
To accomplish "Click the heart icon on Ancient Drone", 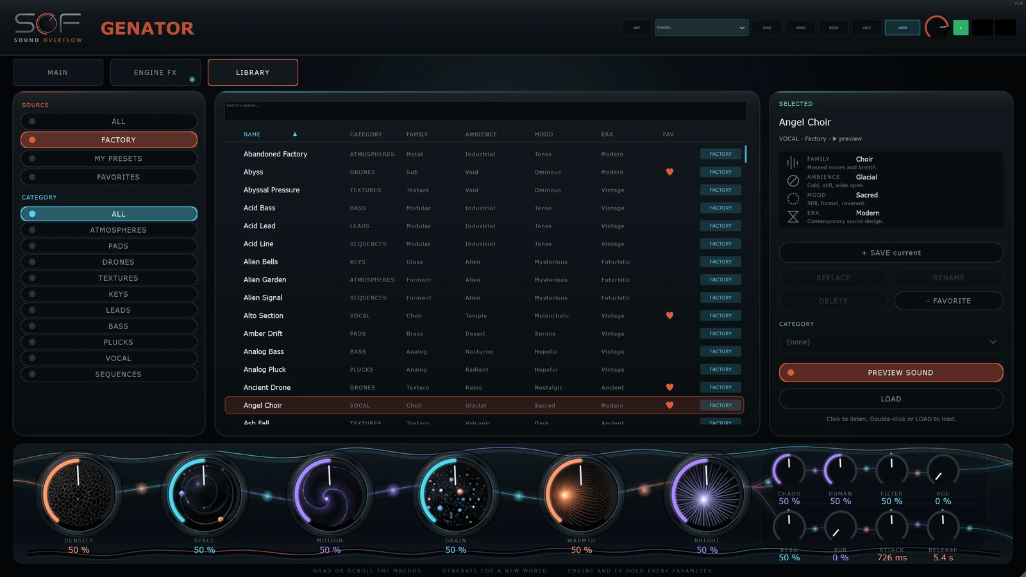I will 669,387.
